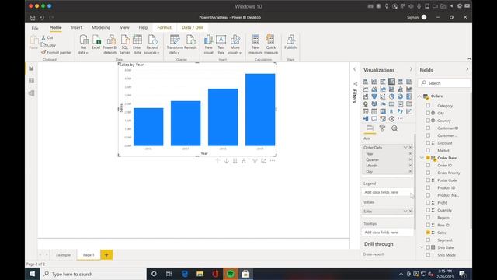This screenshot has width=497, height=280.
Task: Add a new report page
Action: tap(106, 255)
